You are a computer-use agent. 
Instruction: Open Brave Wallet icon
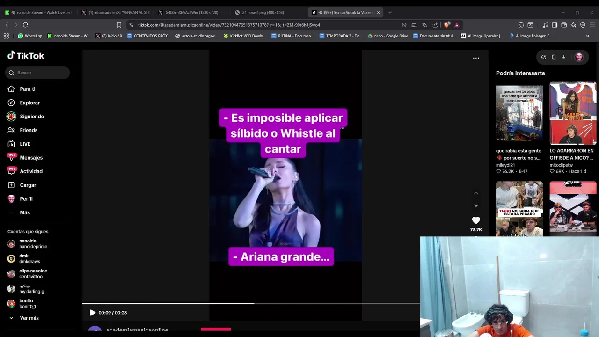564,25
